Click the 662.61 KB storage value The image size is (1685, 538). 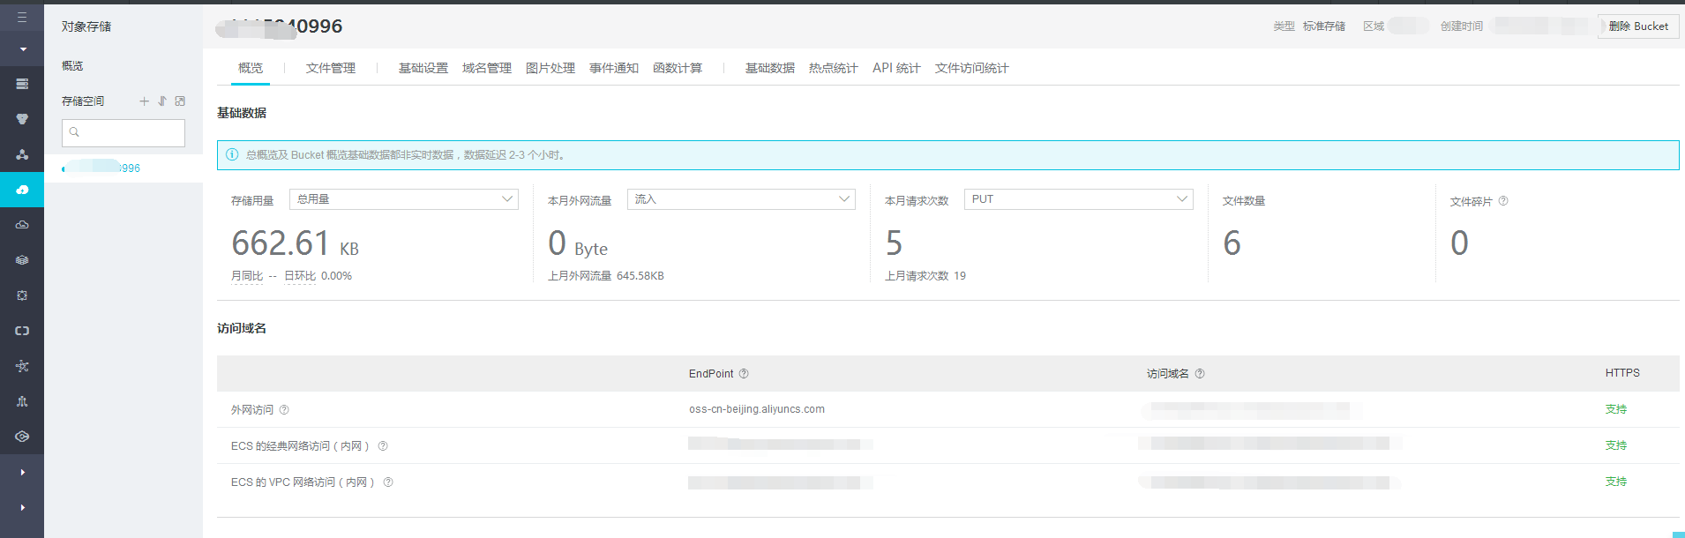pyautogui.click(x=295, y=243)
